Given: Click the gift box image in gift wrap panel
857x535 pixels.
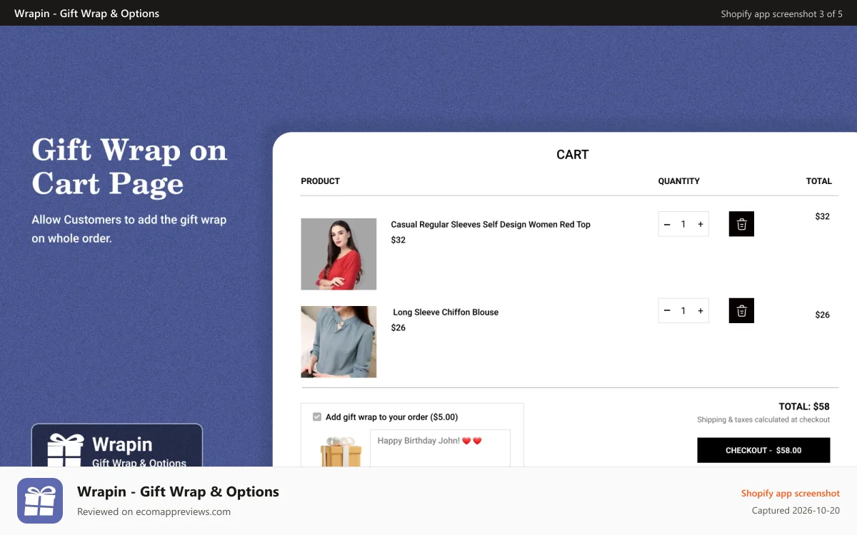Looking at the screenshot, I should (x=341, y=451).
